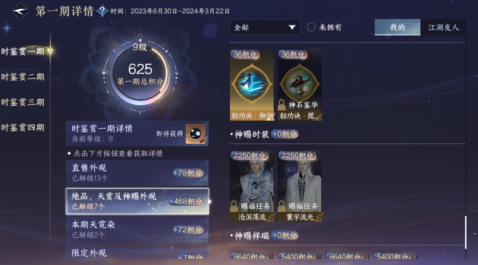Toggle the 未拥有 radio filter
This screenshot has width=478, height=265.
(x=311, y=28)
